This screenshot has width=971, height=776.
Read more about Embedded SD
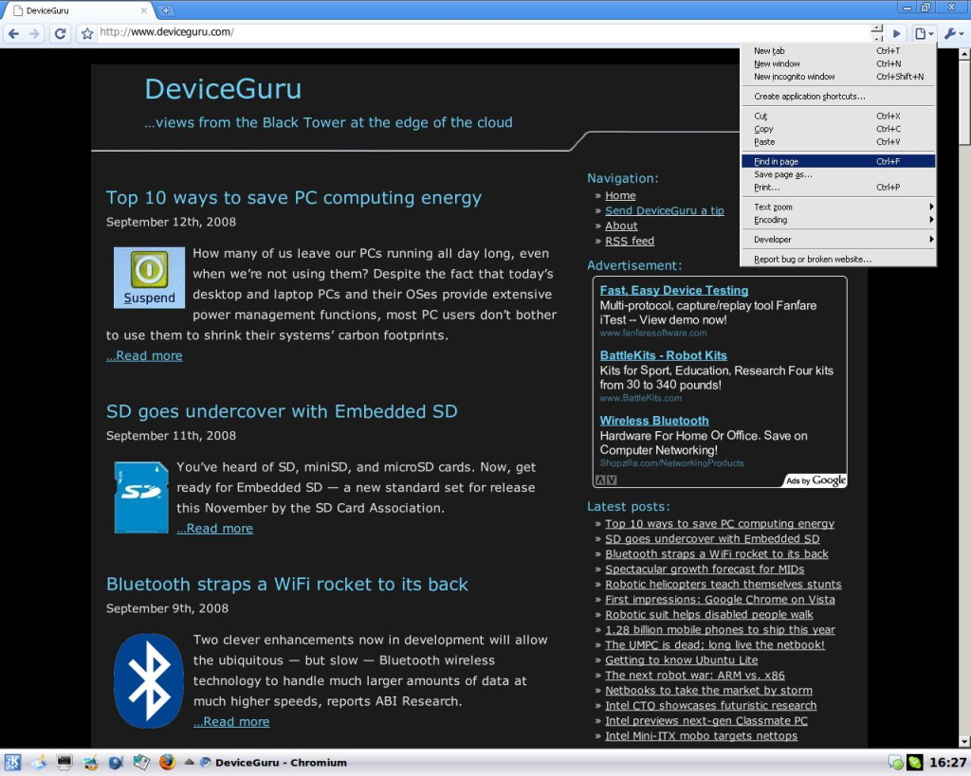[x=215, y=529]
